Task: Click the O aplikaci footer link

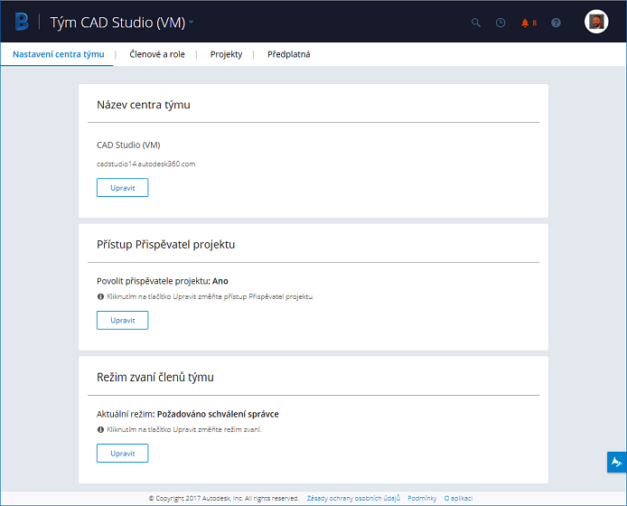Action: tap(458, 498)
